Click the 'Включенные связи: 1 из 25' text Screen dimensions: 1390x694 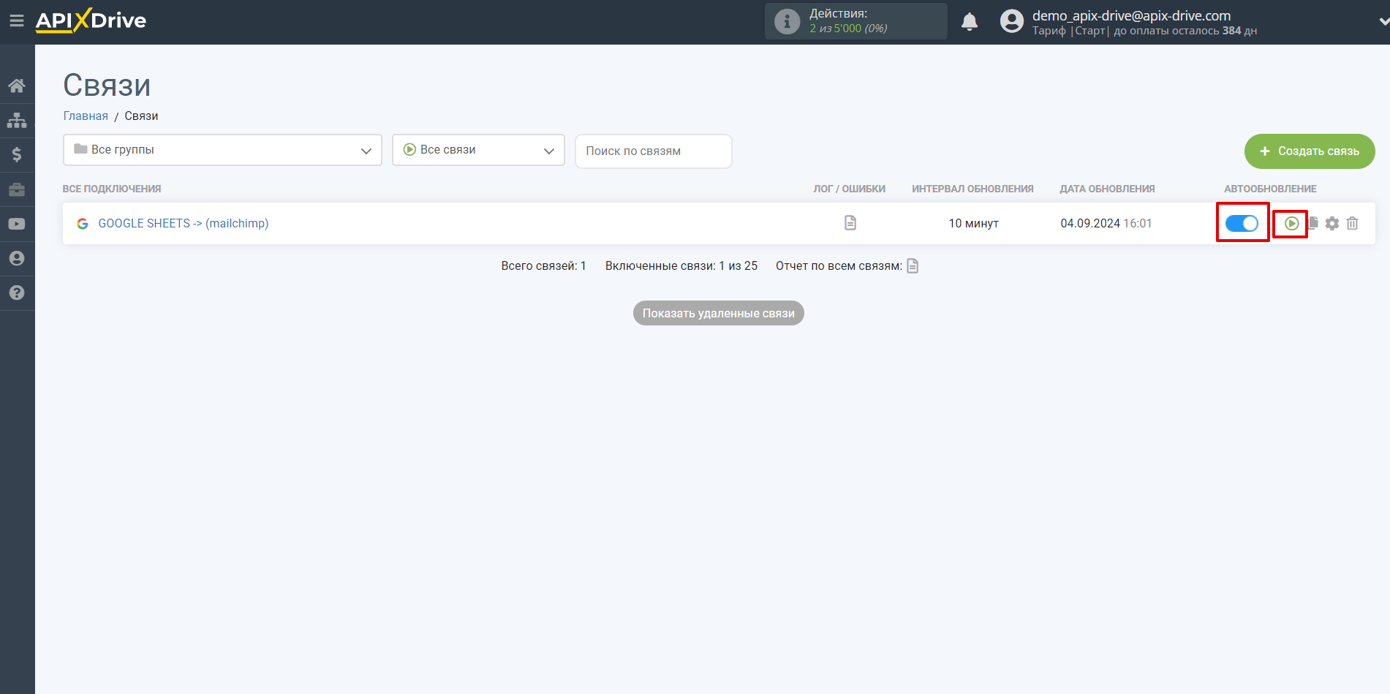click(x=681, y=265)
